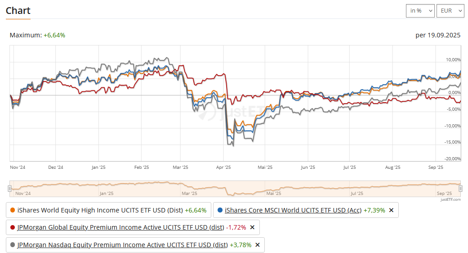This screenshot has width=468, height=253.
Task: Click gray dot beside JPMorgan Nasdaq Equity
Action: [x=13, y=245]
